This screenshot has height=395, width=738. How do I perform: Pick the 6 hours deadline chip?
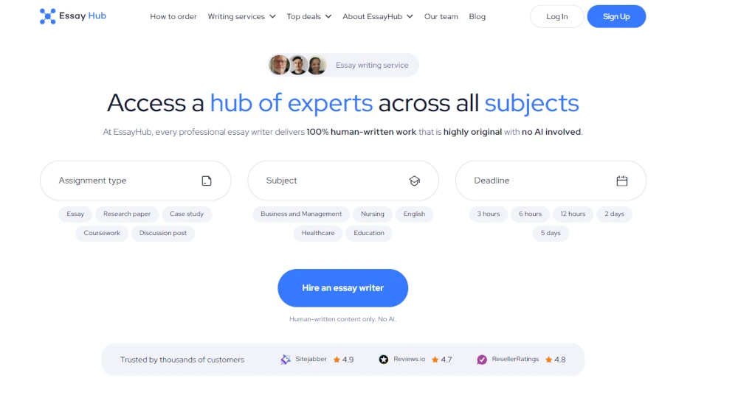tap(530, 214)
